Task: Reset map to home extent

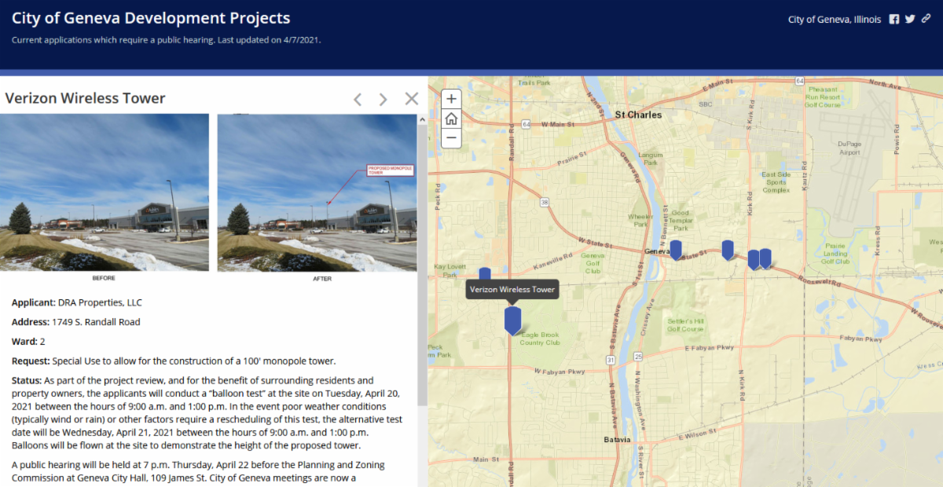Action: click(451, 119)
